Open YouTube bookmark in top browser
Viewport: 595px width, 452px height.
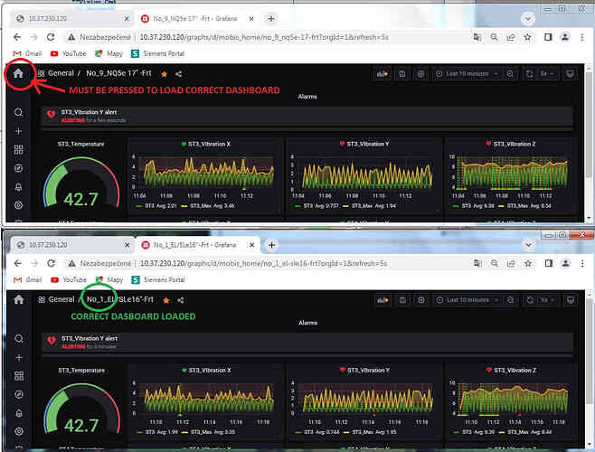click(x=69, y=53)
